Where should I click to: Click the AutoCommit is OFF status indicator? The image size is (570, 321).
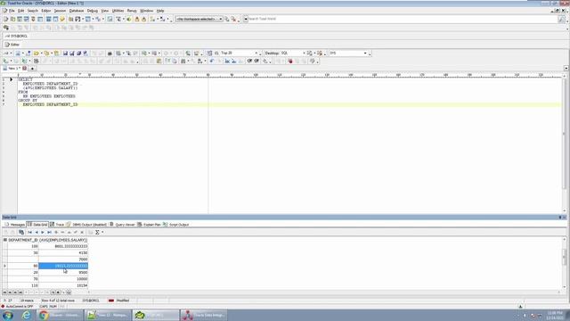18,307
